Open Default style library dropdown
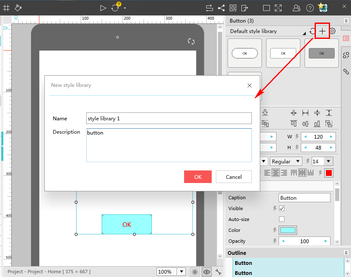 pyautogui.click(x=304, y=33)
